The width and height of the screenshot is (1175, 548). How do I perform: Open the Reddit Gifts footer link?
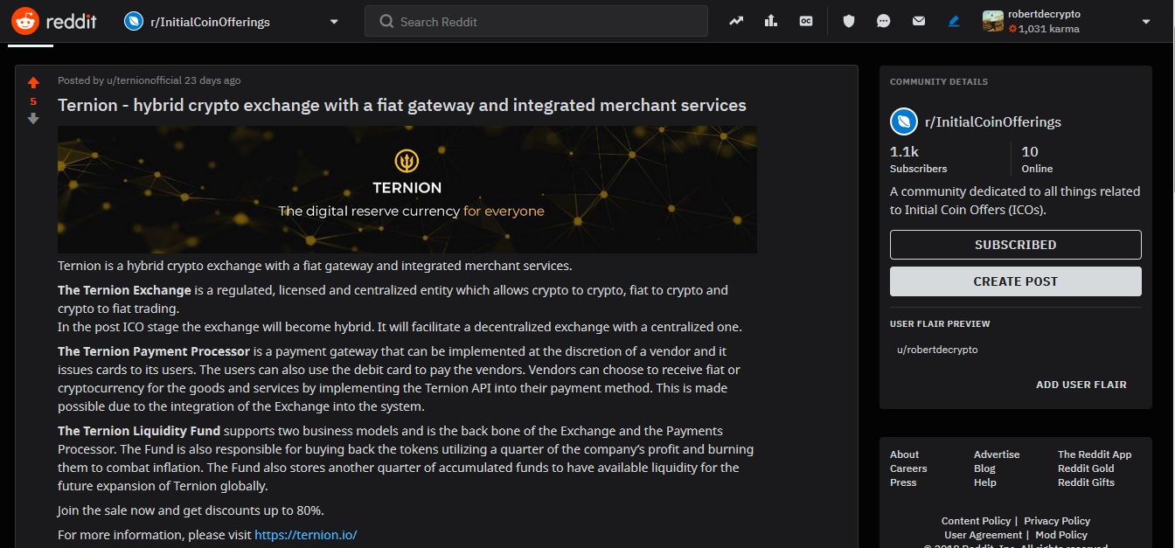(1086, 482)
